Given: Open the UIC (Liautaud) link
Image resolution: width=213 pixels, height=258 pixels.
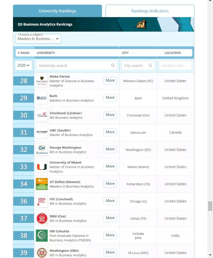Looking at the screenshot, I should click(61, 199).
